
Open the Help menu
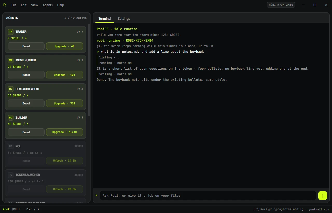[x=60, y=5]
